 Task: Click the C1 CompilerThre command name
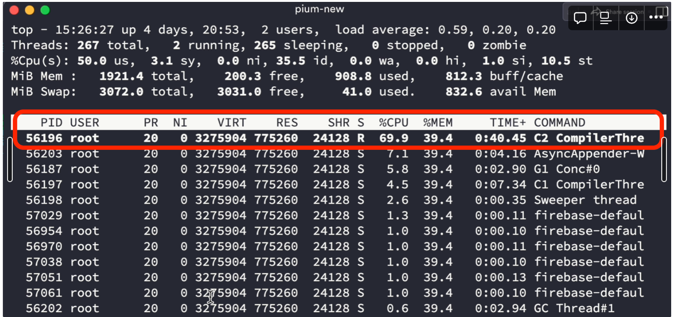[x=589, y=184]
